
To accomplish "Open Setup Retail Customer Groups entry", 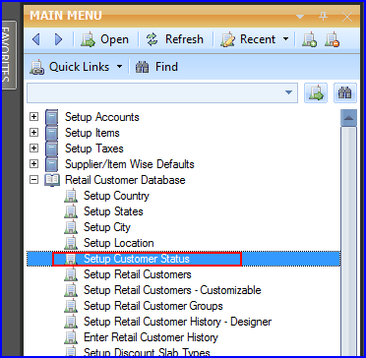I will click(153, 306).
